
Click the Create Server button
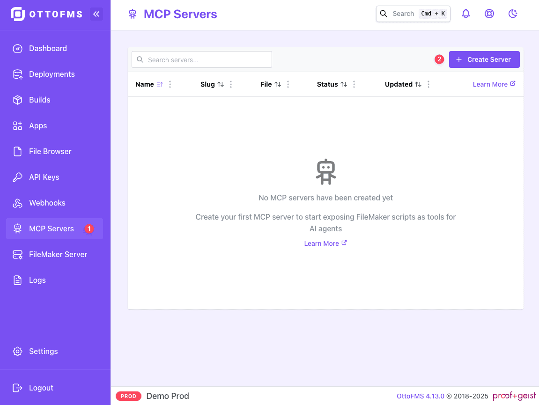484,59
